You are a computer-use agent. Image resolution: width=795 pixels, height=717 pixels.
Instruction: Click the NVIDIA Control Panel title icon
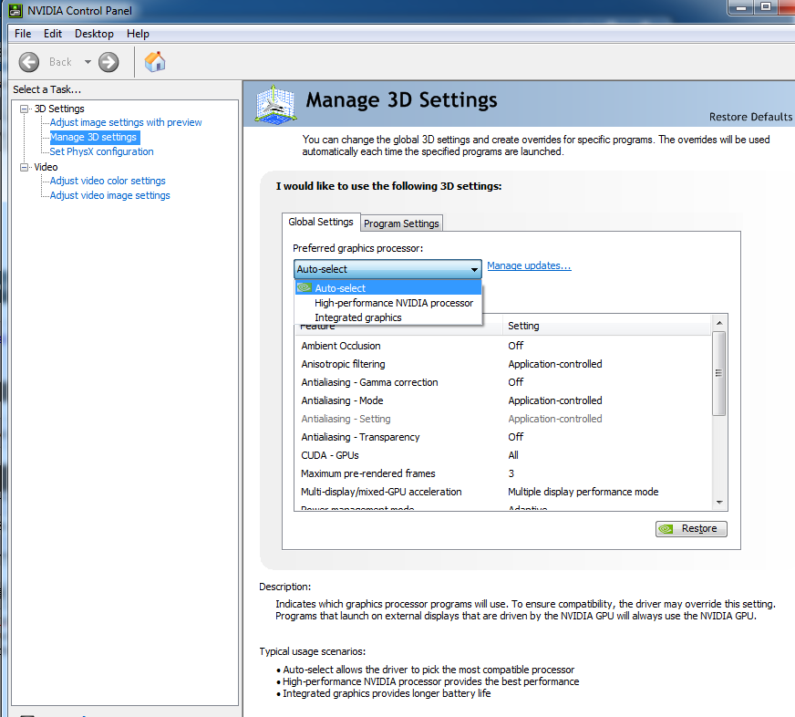point(15,11)
